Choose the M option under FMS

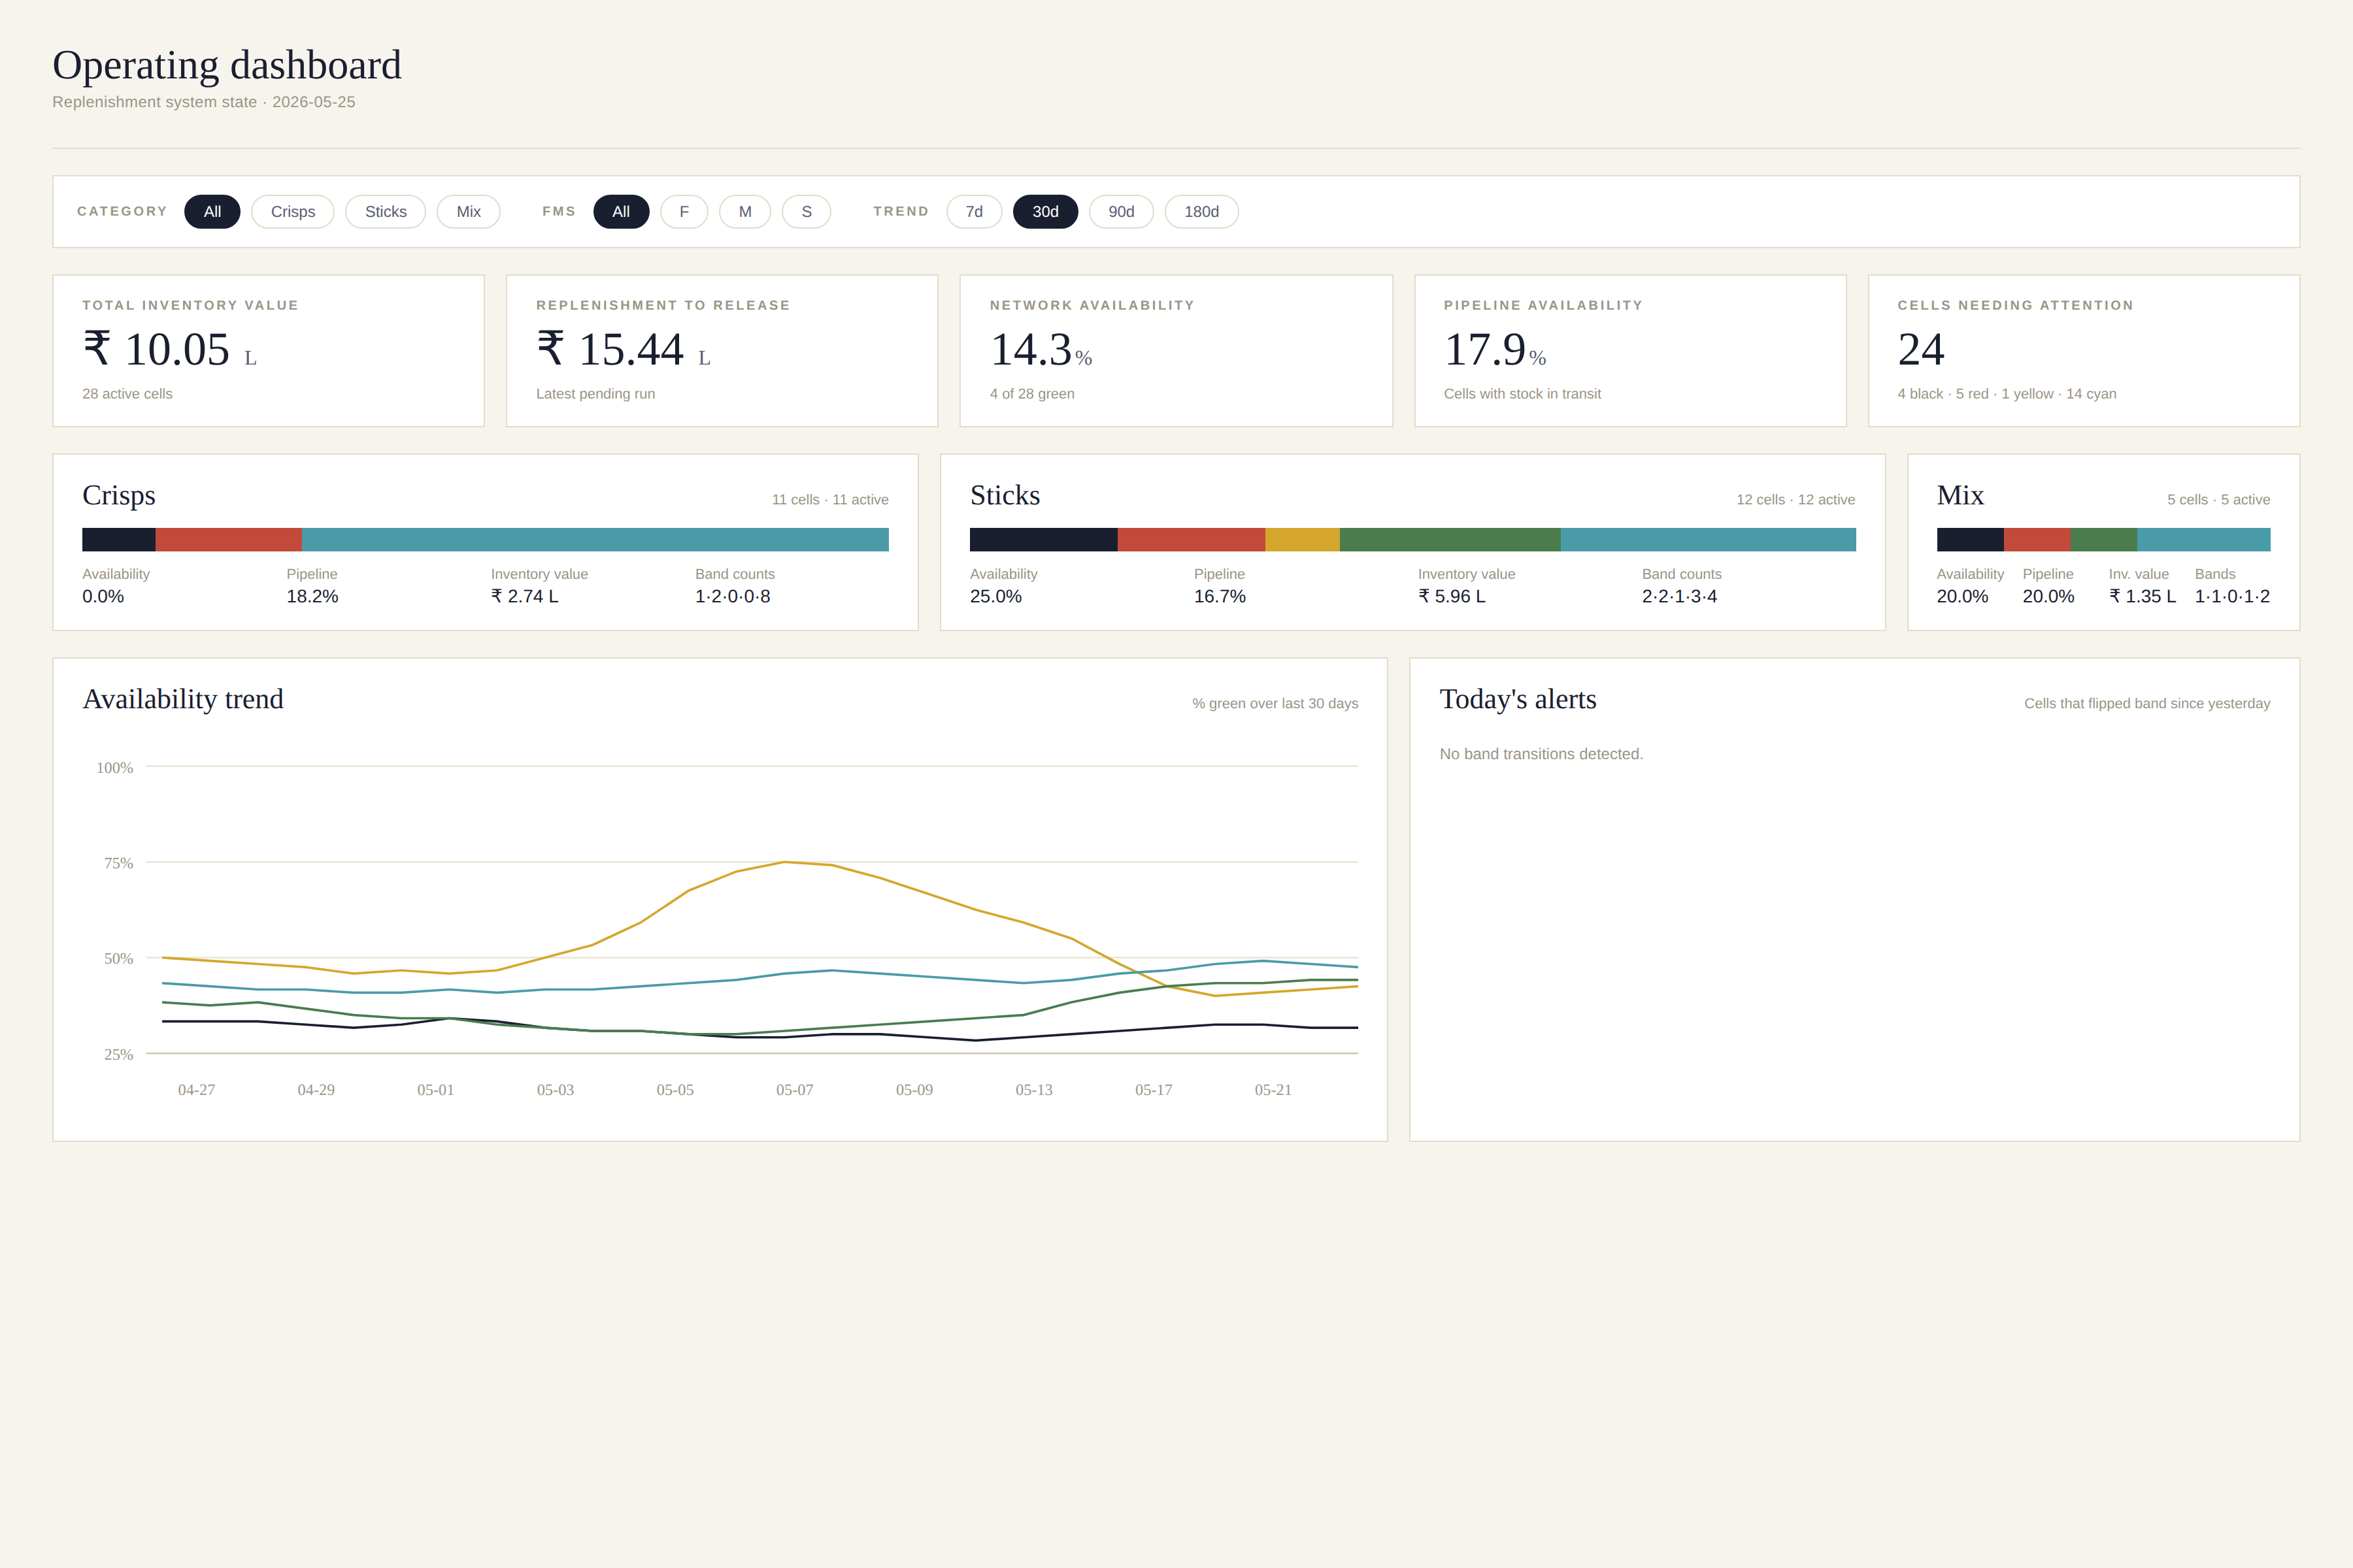[745, 212]
